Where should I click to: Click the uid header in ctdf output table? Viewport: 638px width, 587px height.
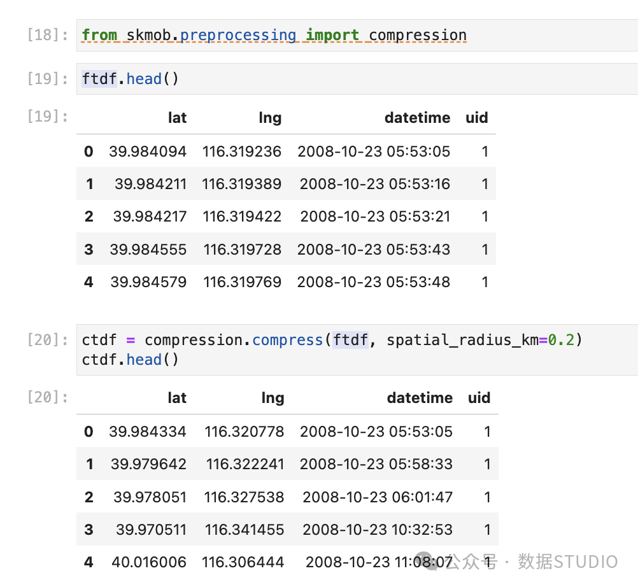(x=479, y=398)
